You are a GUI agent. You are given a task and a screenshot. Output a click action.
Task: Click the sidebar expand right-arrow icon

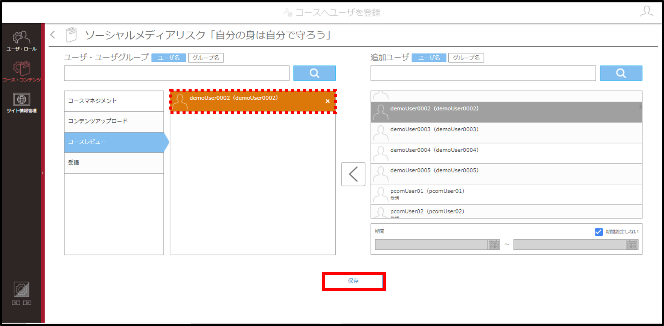click(27, 303)
